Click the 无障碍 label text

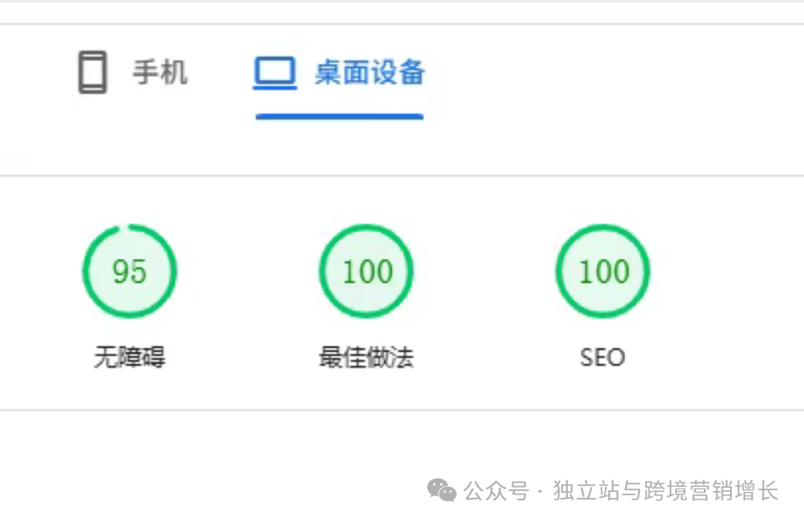(129, 358)
